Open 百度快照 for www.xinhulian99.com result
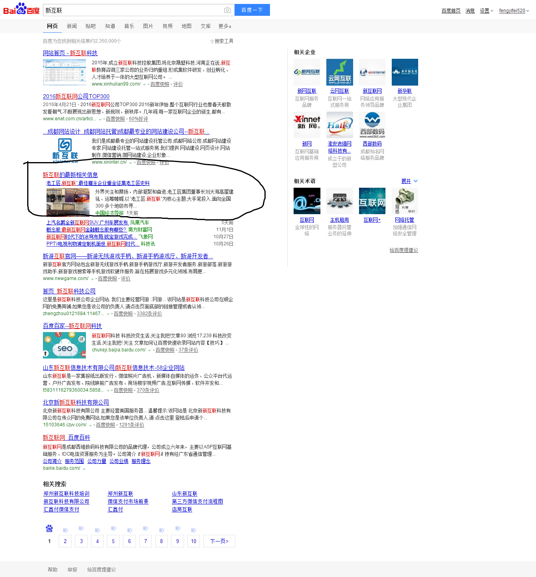The width and height of the screenshot is (536, 577). click(160, 84)
